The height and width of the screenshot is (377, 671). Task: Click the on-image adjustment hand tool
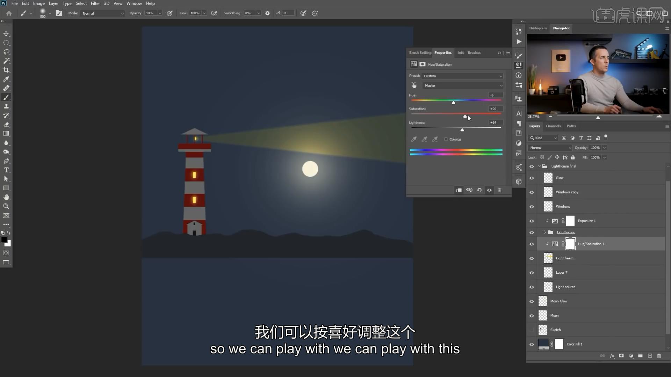coord(414,85)
